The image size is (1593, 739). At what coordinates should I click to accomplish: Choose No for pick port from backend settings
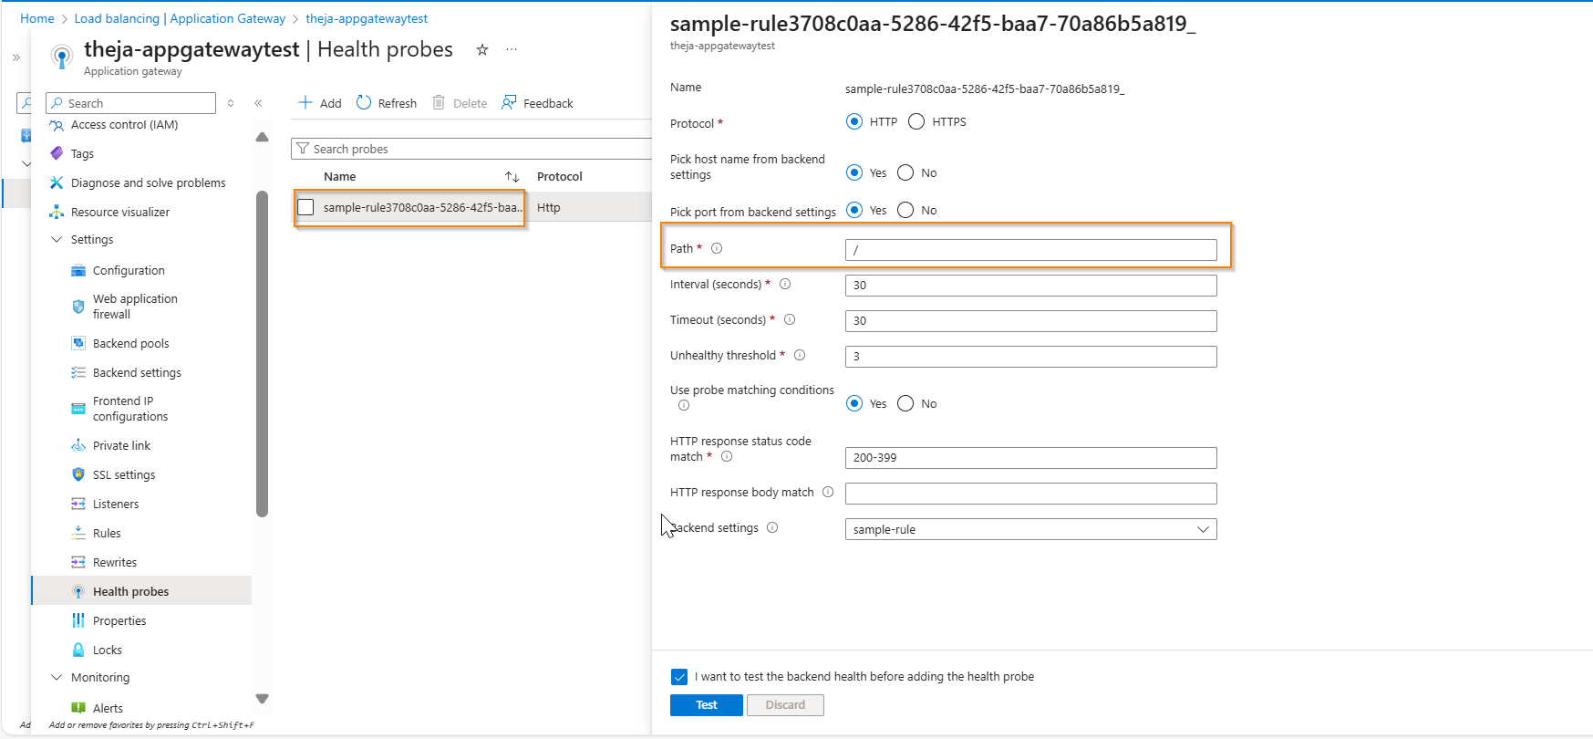[905, 210]
